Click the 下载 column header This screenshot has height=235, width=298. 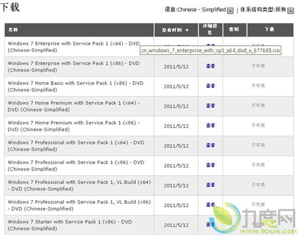click(x=270, y=30)
